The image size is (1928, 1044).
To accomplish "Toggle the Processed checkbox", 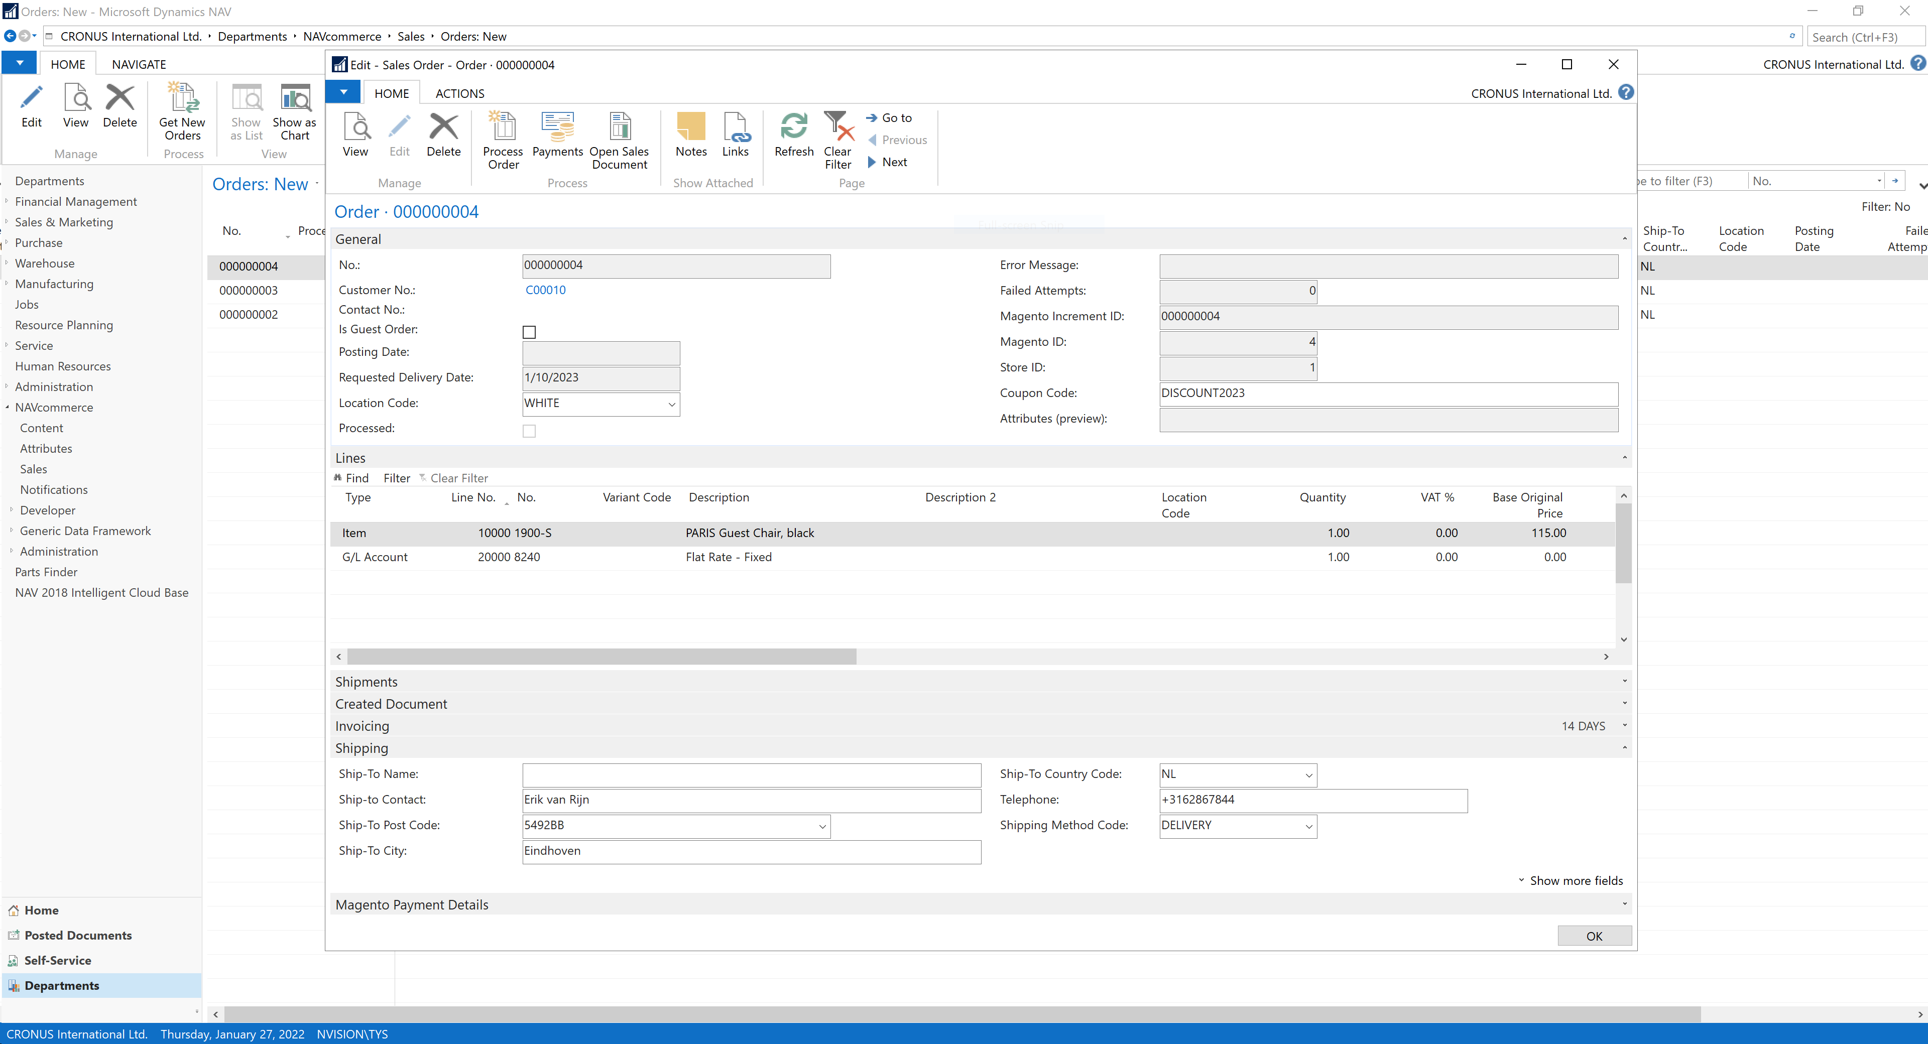I will [529, 430].
